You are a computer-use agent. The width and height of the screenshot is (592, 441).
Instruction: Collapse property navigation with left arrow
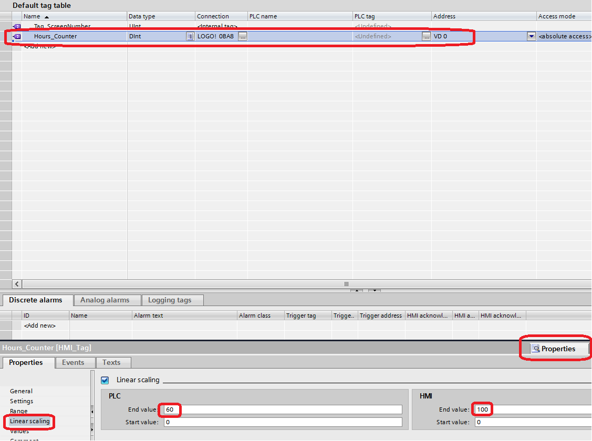(x=92, y=412)
